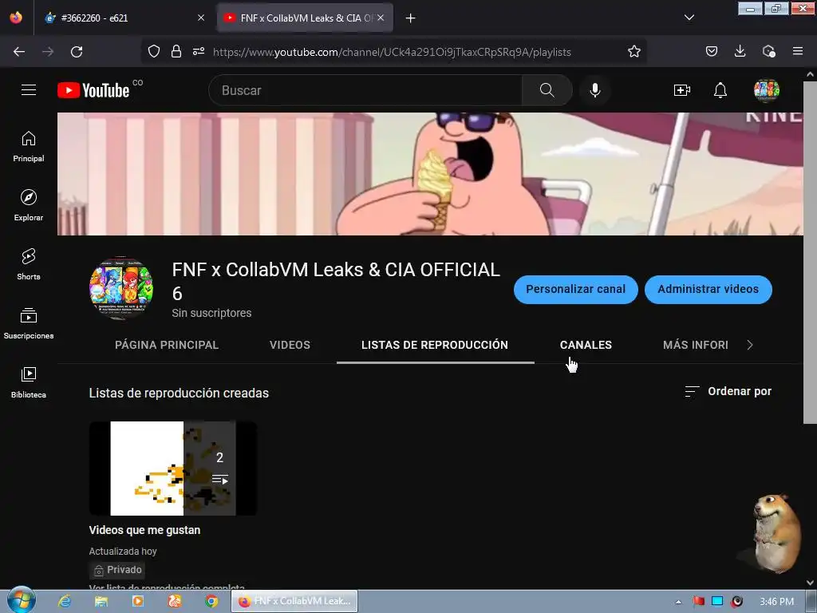This screenshot has width=817, height=613.
Task: Close the #3662260 - e621 tab
Action: pyautogui.click(x=201, y=18)
